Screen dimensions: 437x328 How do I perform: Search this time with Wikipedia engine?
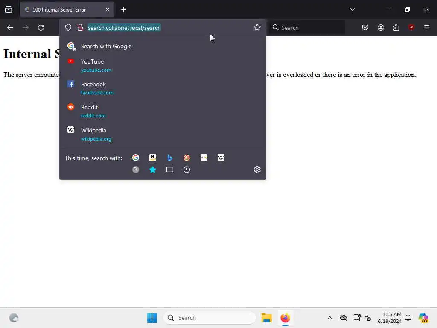click(x=221, y=158)
